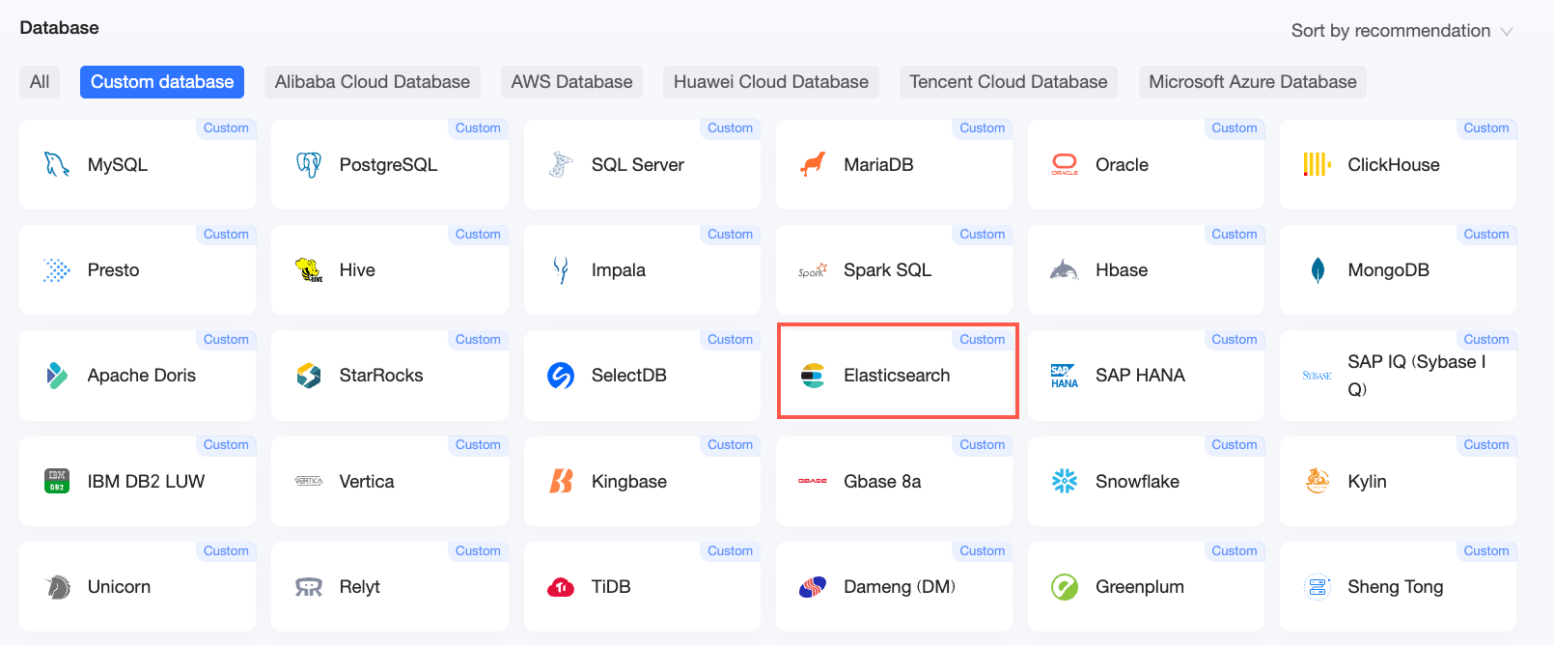Select the Oracle database label
The width and height of the screenshot is (1554, 645).
click(1122, 165)
